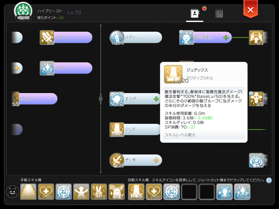
Task: Select the halo wings skill icon 1/1
Action: tap(256, 37)
